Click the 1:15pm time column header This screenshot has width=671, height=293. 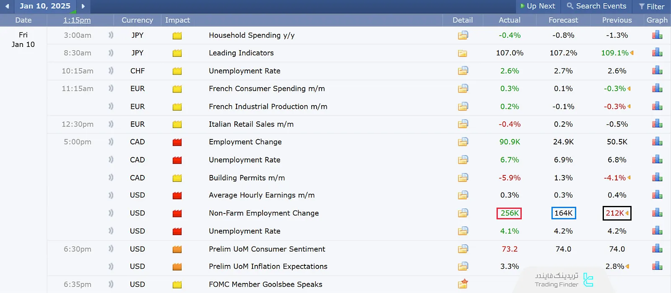[x=77, y=20]
